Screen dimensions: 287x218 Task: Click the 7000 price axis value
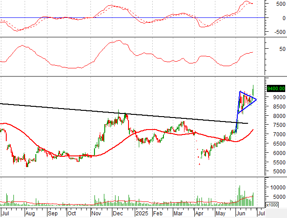tap(279, 134)
